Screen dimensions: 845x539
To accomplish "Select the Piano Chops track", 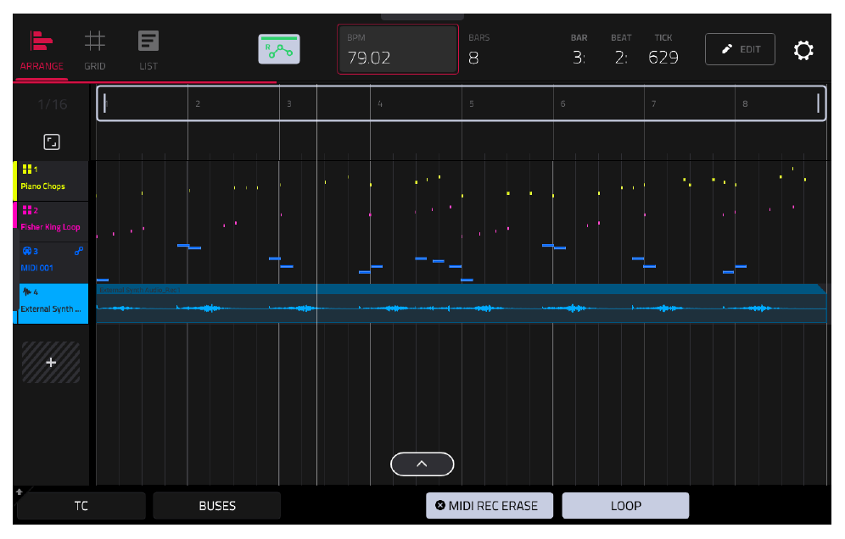I will (x=53, y=181).
